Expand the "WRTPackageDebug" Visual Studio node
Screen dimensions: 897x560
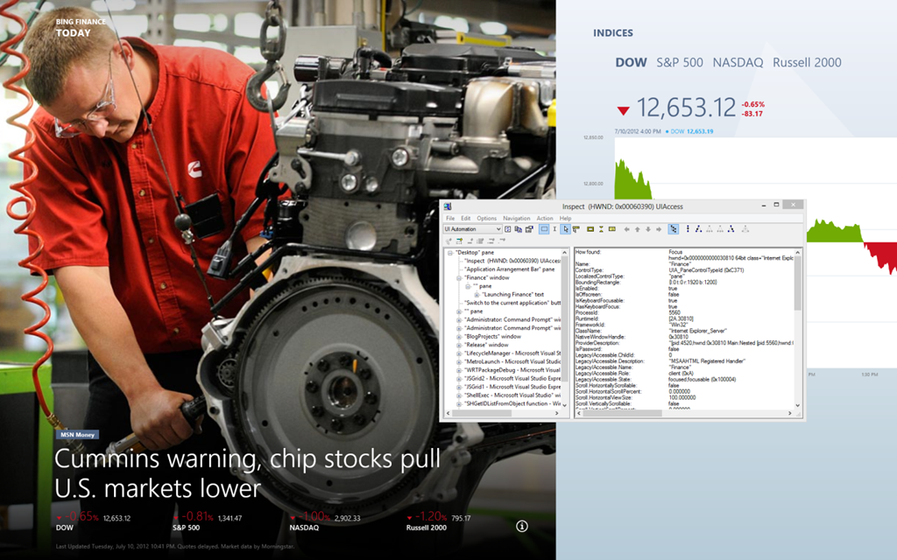tap(459, 370)
